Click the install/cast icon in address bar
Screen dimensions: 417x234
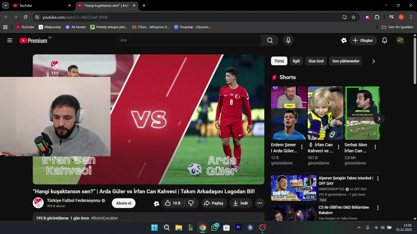coord(345,17)
